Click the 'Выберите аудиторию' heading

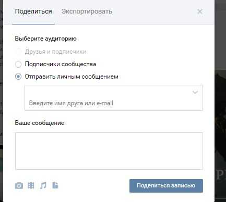pos(46,39)
